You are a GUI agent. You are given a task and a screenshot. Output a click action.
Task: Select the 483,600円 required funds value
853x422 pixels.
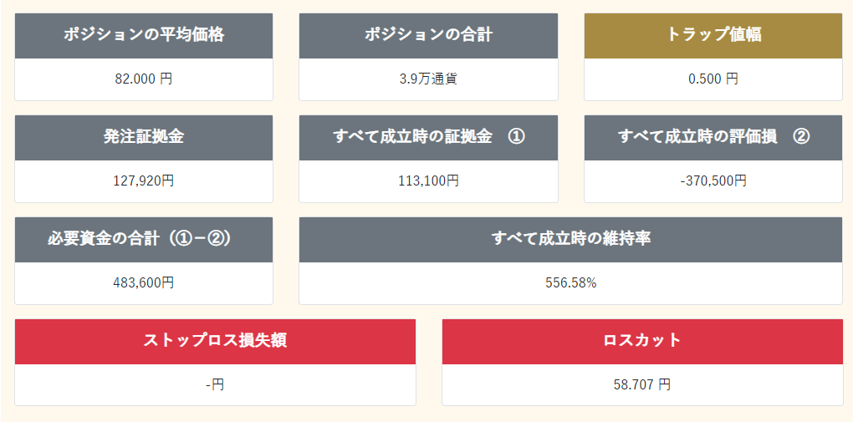[x=144, y=283]
